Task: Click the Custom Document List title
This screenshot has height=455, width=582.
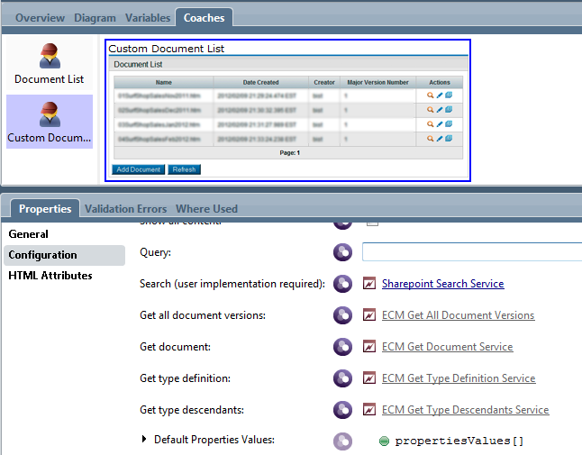Action: tap(167, 49)
